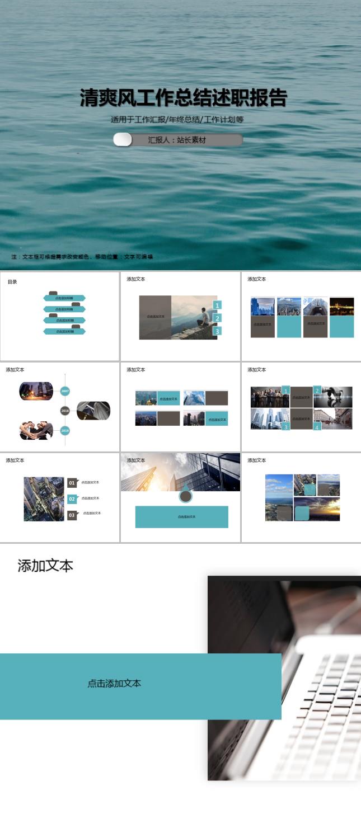Click the 目录 label in first thumbnail

(x=12, y=282)
